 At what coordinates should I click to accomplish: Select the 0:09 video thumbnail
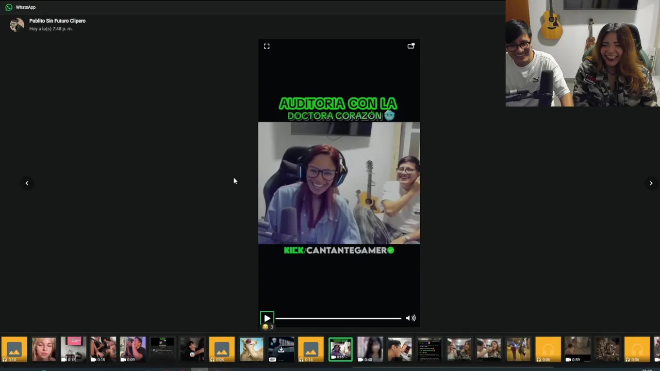point(133,349)
